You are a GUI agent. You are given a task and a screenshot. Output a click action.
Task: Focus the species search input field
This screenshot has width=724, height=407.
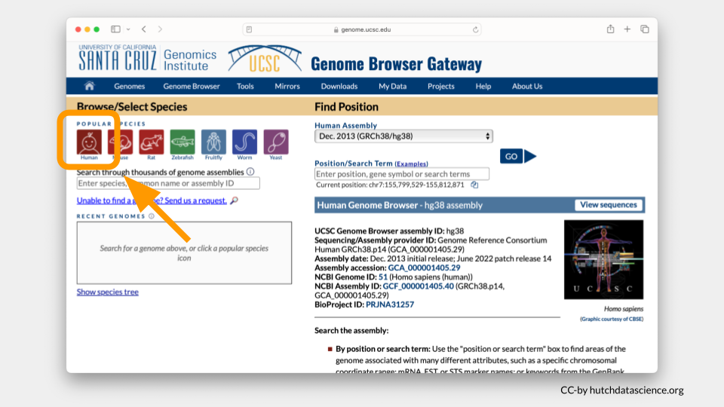(x=168, y=183)
